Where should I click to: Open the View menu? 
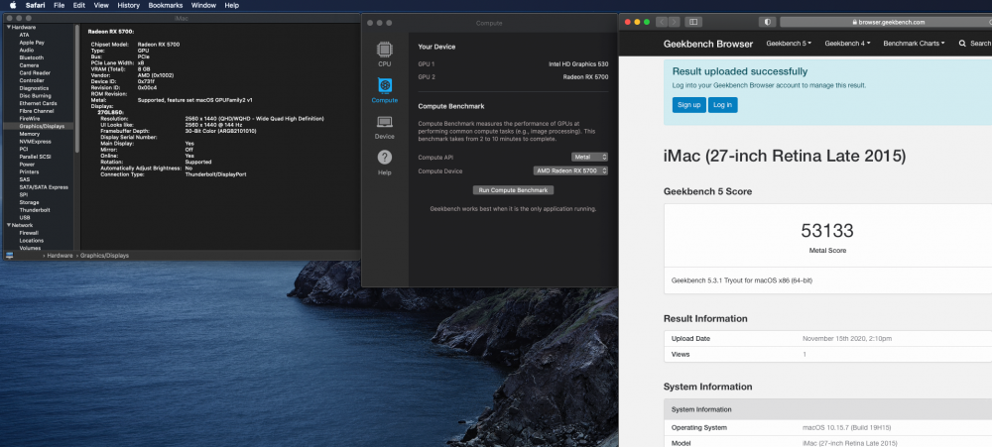[x=101, y=5]
